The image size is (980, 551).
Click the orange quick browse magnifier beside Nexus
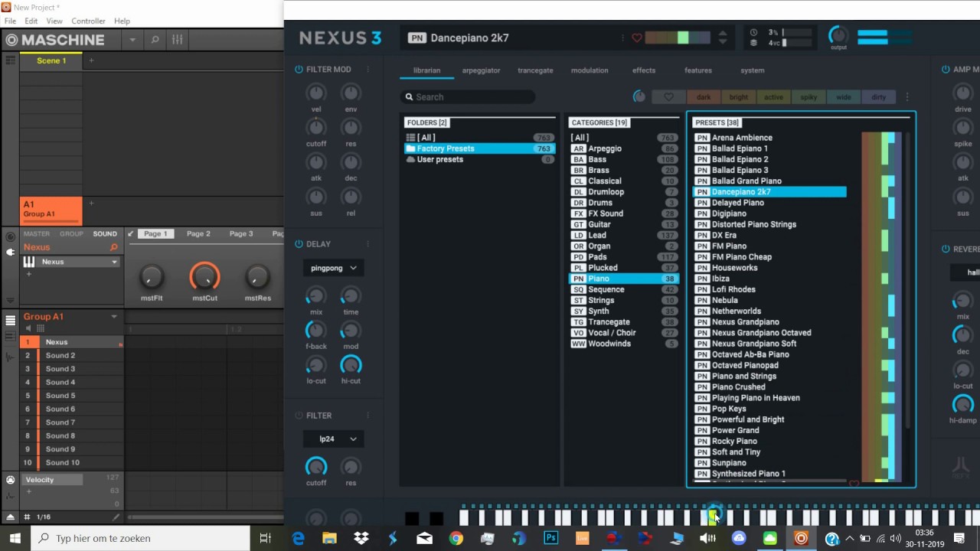click(x=114, y=247)
